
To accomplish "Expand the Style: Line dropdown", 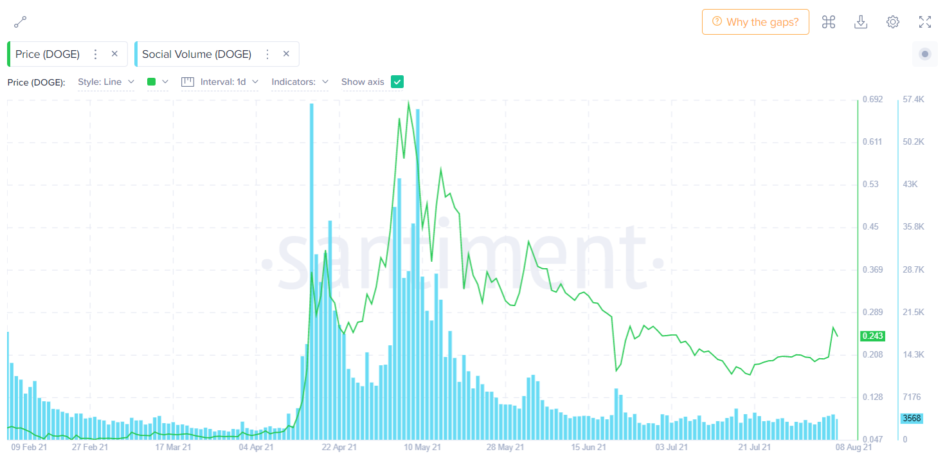I will click(105, 82).
